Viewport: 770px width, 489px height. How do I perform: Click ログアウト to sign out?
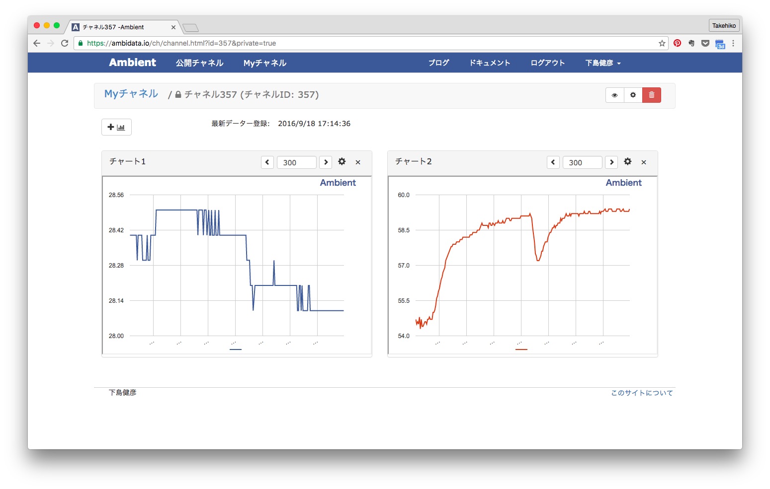547,63
